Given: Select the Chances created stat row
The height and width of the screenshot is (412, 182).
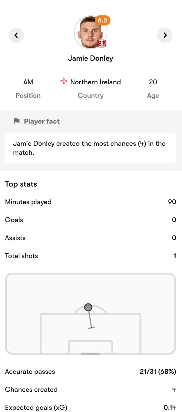Looking at the screenshot, I should [91, 390].
